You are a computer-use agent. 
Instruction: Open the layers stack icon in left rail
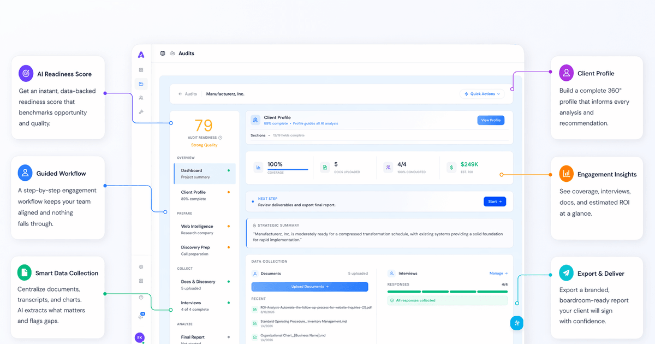point(141,267)
